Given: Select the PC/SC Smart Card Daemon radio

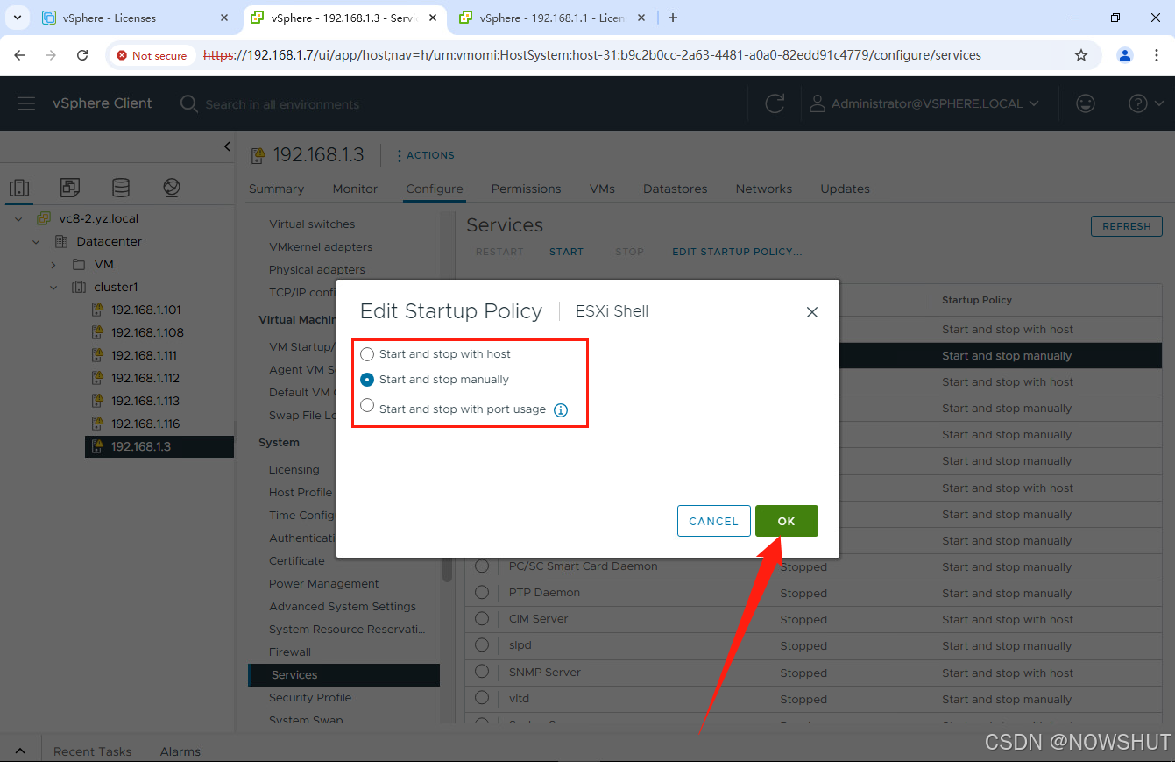Looking at the screenshot, I should click(481, 566).
